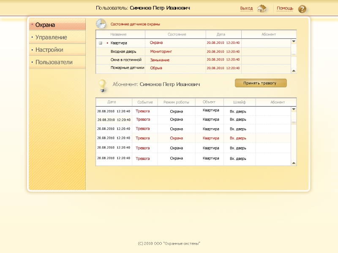The width and height of the screenshot is (338, 253).
Task: Click the user name Симонов Петр Иванович in header
Action: (x=160, y=8)
